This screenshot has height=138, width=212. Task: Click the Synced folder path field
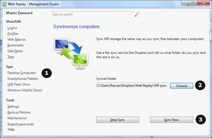click(x=132, y=86)
